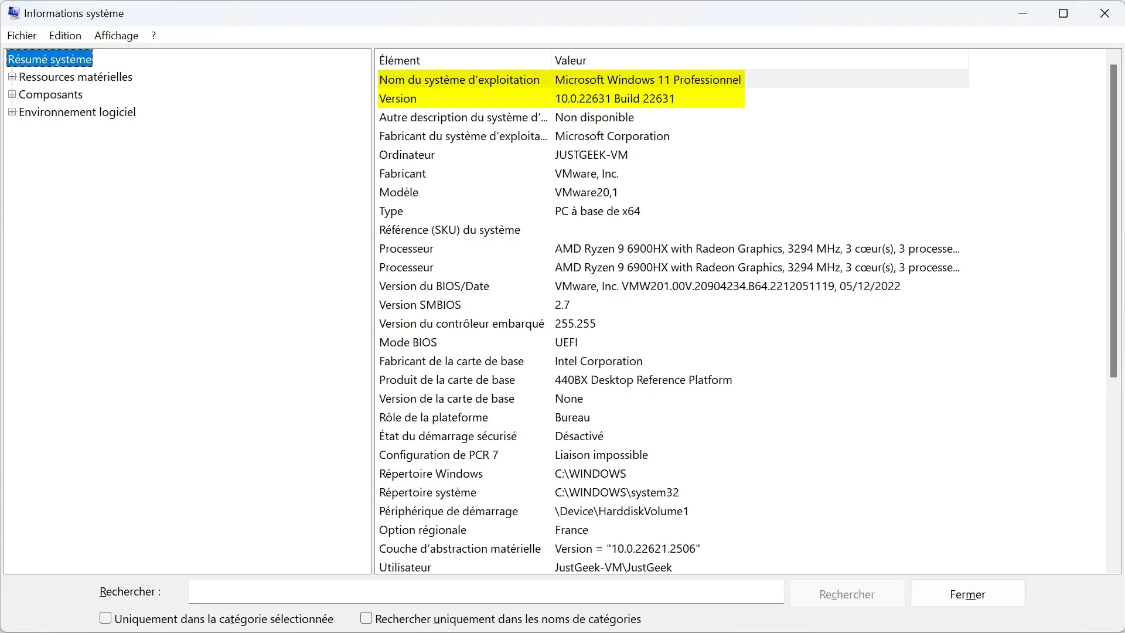
Task: Open the Fichier menu
Action: [22, 36]
